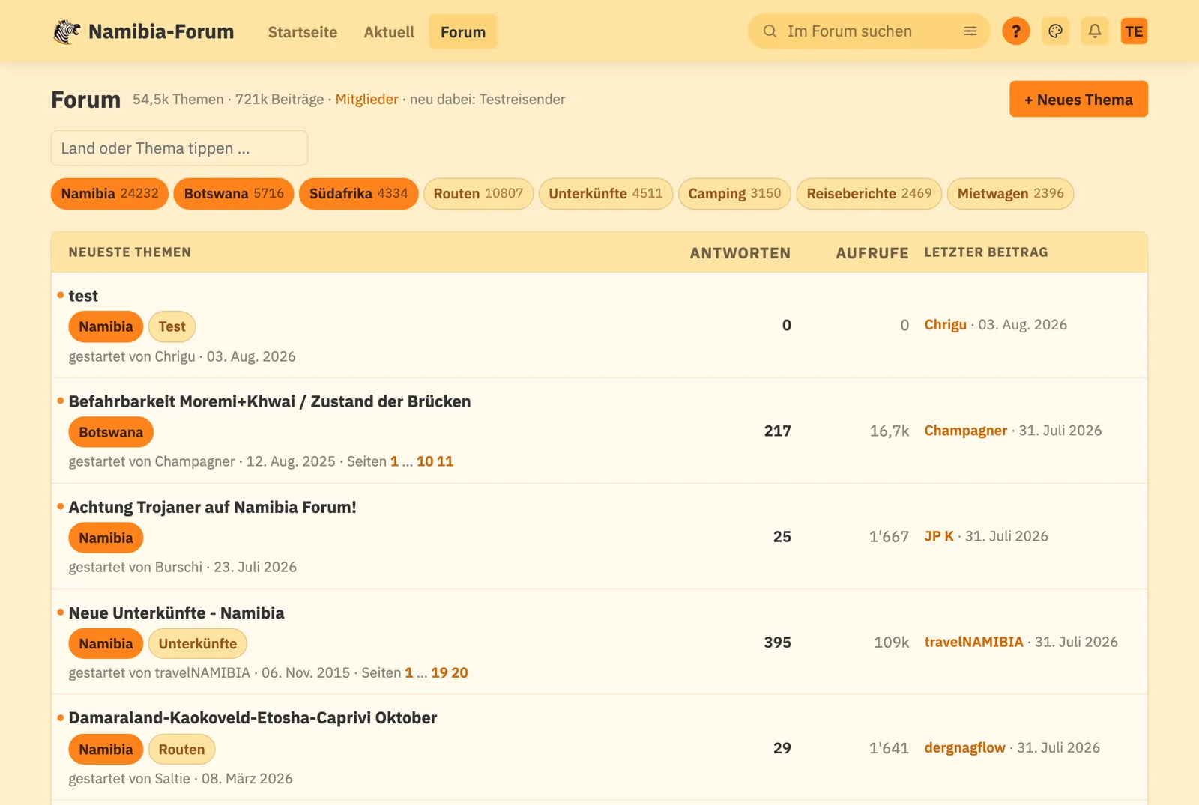Click the Namibia-Forum site title
Screen dimensions: 1199x805
[161, 31]
